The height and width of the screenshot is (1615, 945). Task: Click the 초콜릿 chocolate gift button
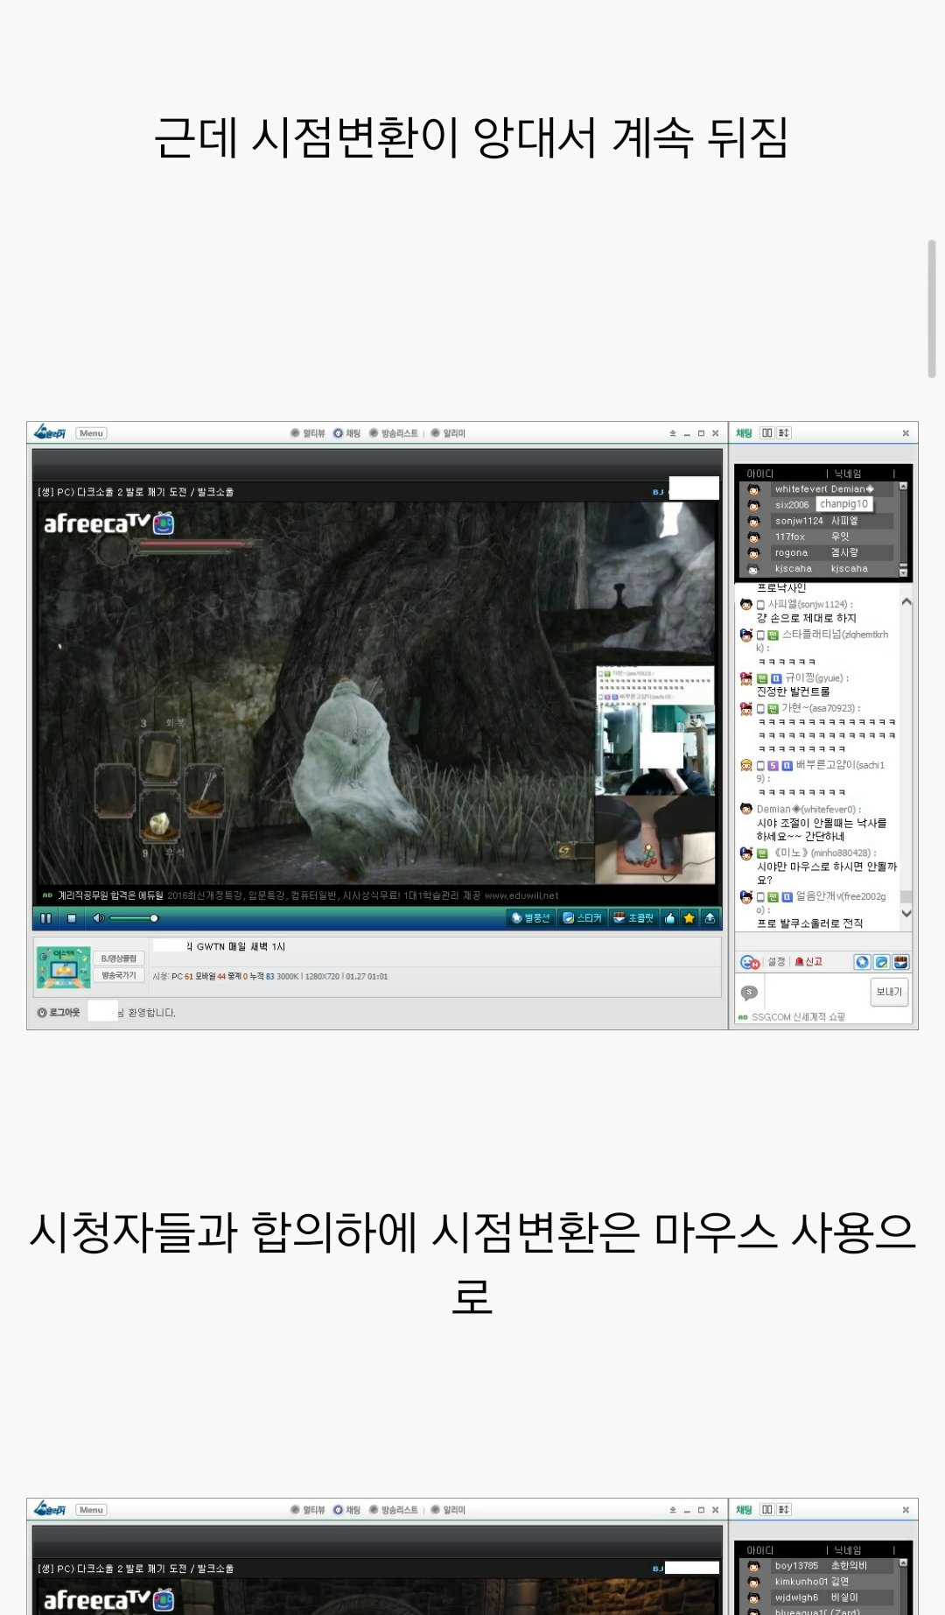(x=633, y=918)
